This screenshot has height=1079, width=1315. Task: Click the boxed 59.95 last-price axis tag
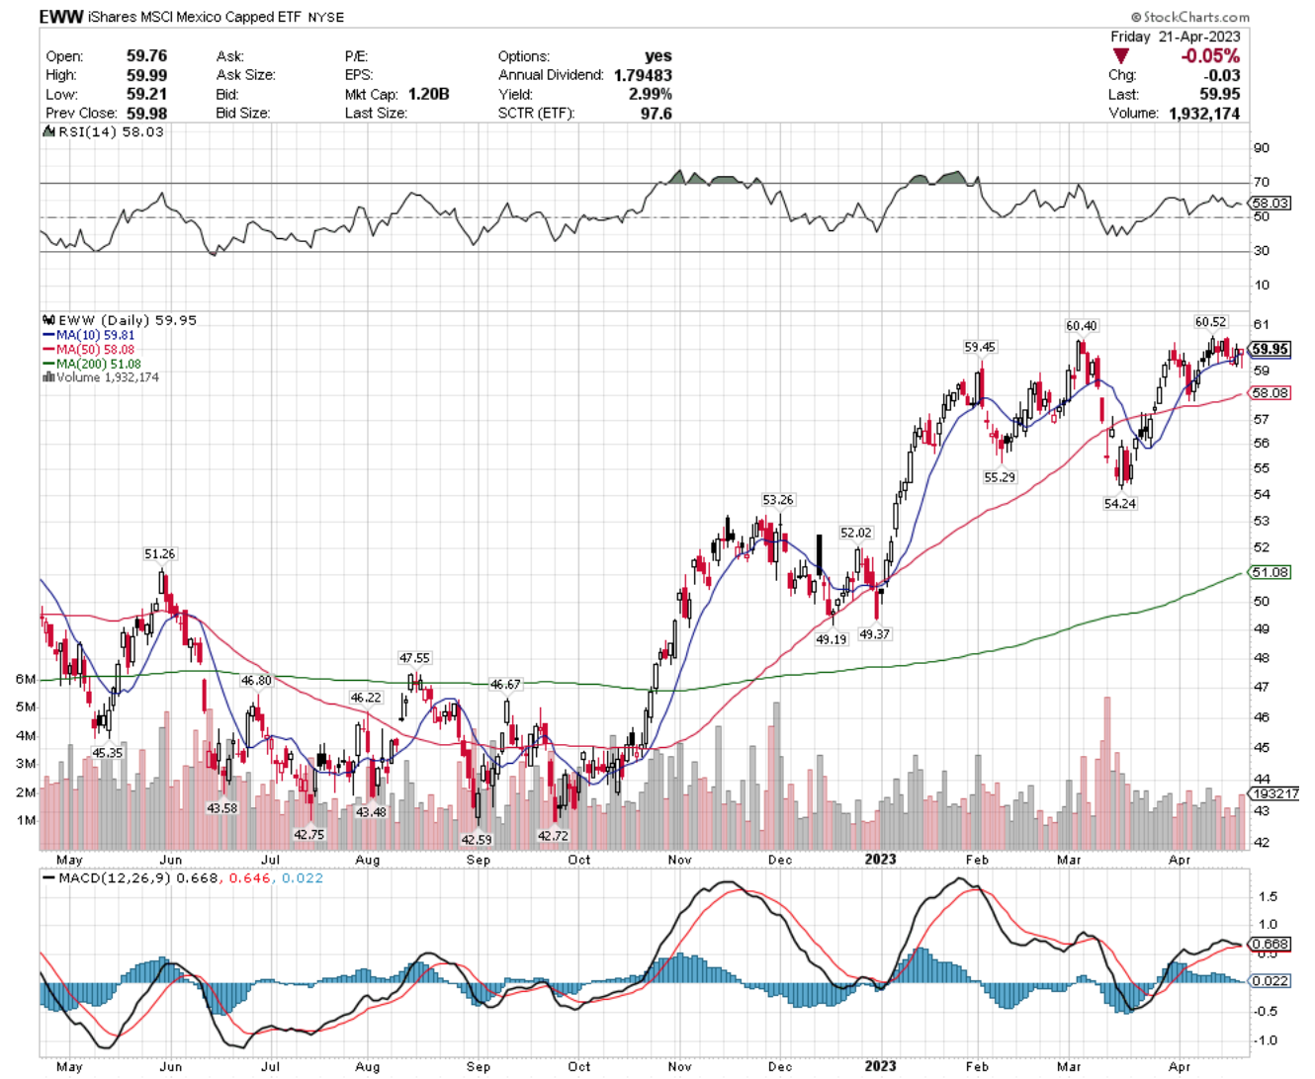coord(1271,350)
